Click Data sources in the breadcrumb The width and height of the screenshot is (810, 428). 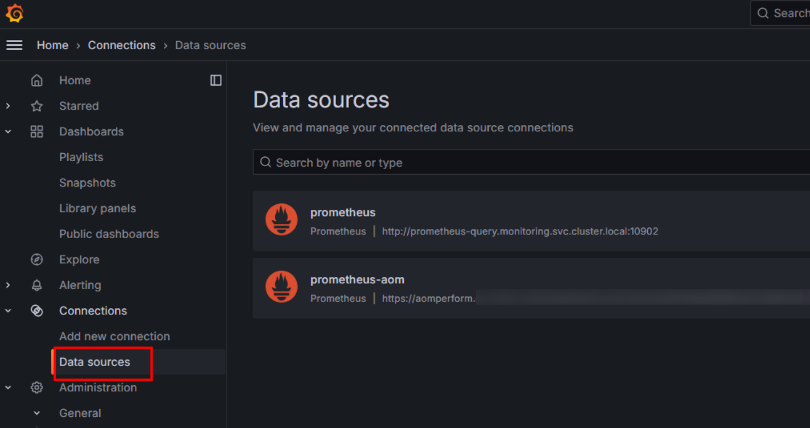point(210,45)
